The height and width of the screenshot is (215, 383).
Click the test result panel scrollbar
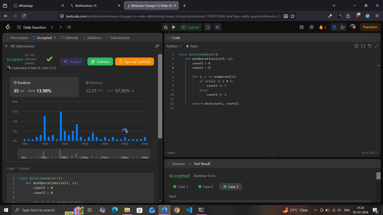378,176
